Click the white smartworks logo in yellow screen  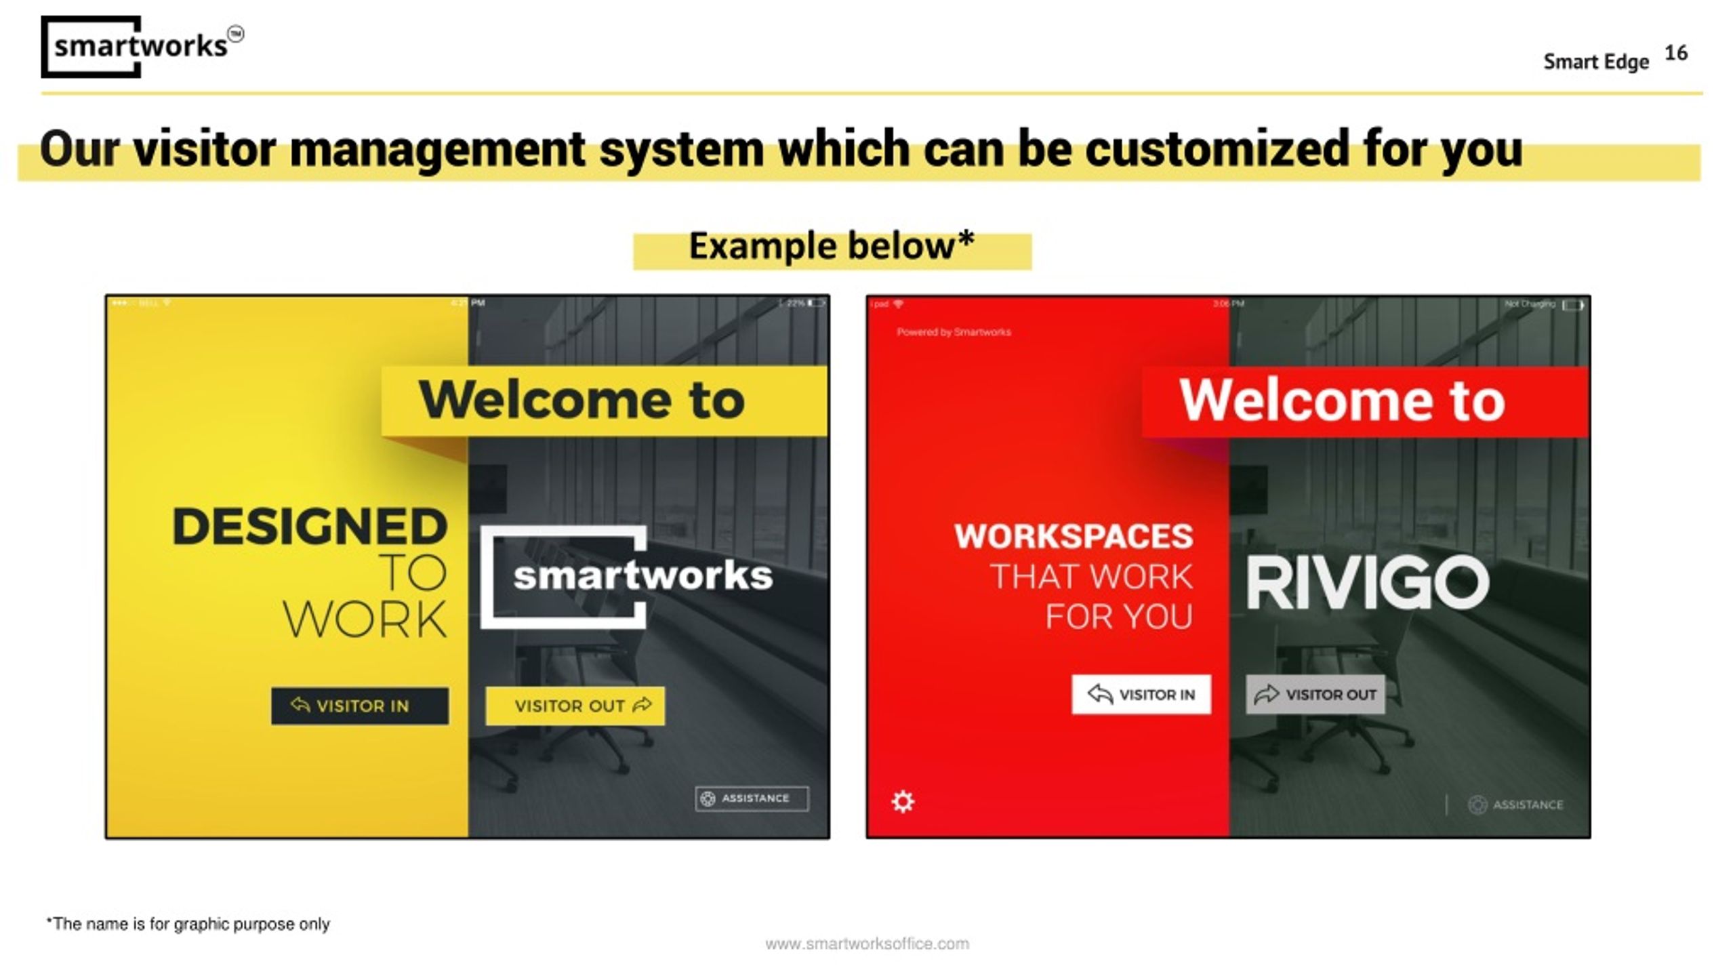[626, 577]
